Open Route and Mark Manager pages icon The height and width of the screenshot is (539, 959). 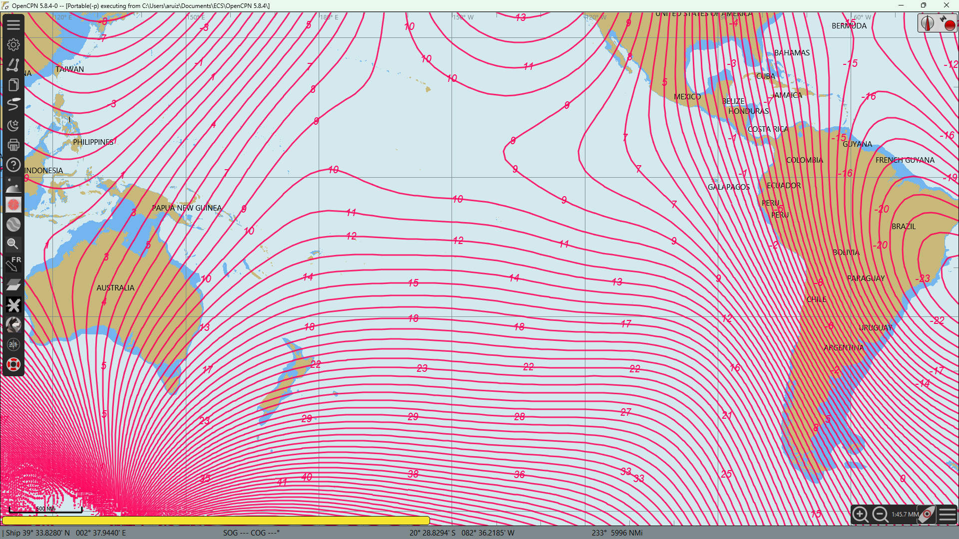click(x=13, y=85)
